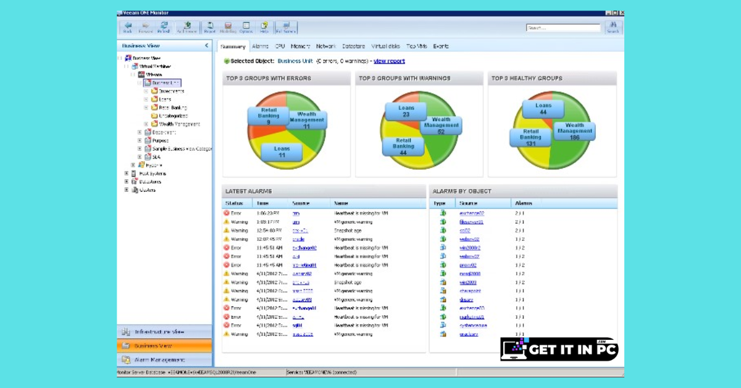Click the Business Unit selected object link
741x388 pixels.
tap(295, 61)
